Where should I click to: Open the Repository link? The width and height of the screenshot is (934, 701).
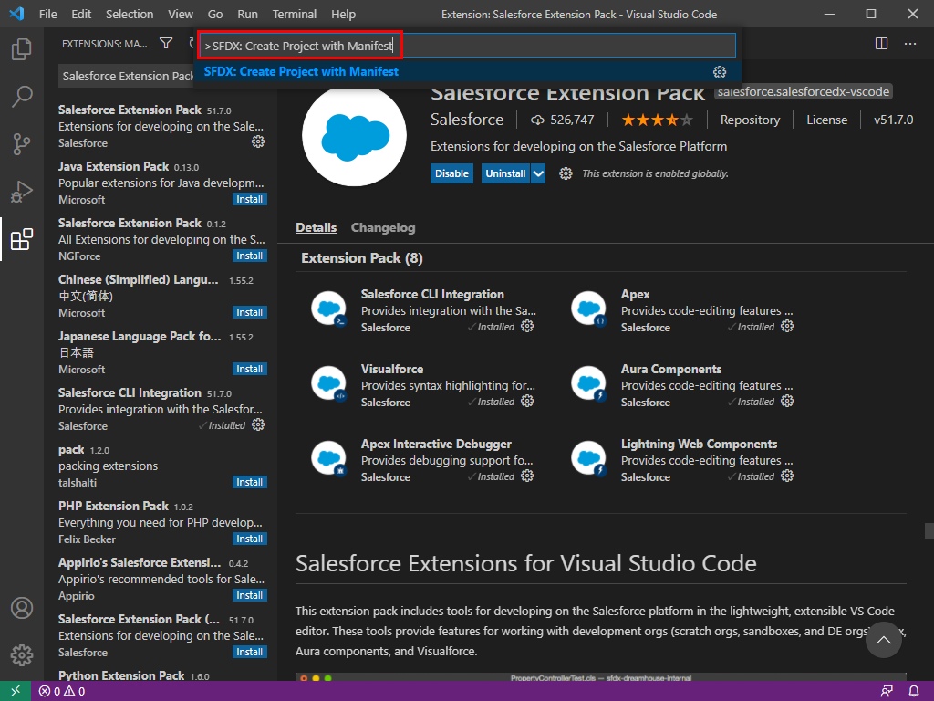[750, 120]
